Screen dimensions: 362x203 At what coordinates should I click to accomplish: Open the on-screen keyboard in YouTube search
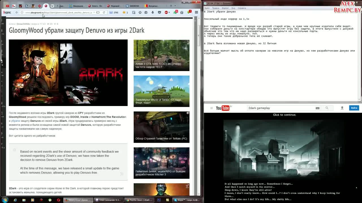click(317, 108)
